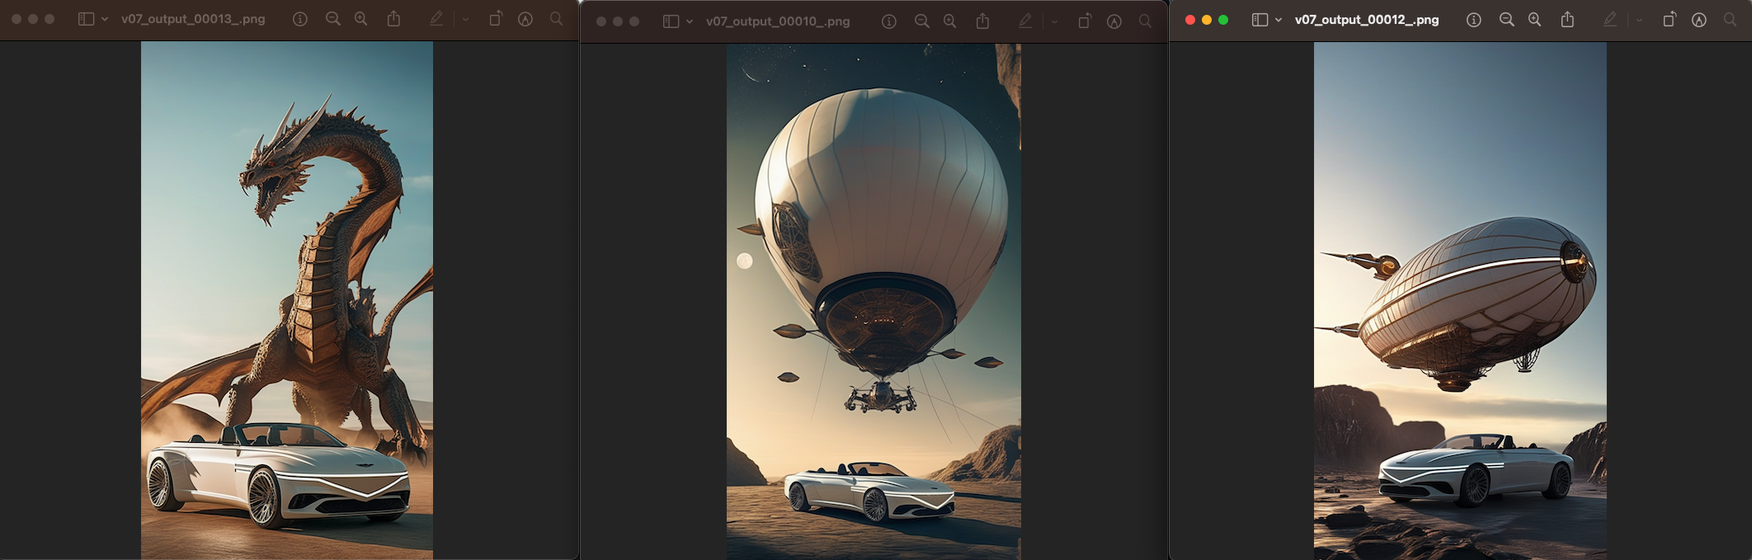Open sidebar view menu chevron in v07_output_00012_.png window
This screenshot has height=560, width=1752.
[1279, 20]
